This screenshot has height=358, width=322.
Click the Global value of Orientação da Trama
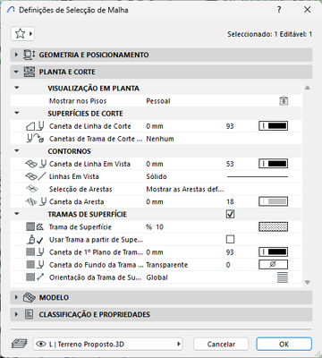pos(157,277)
